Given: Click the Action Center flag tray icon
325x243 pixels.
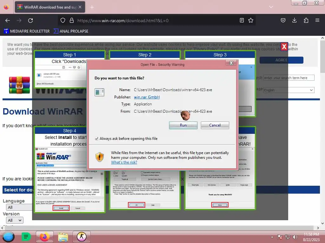Looking at the screenshot, I should tap(280, 237).
